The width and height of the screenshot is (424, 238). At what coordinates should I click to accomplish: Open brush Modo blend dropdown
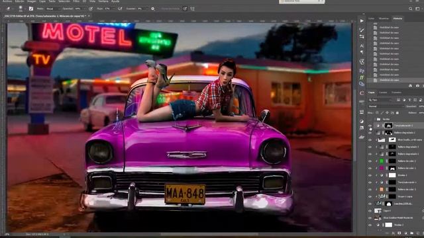tap(53, 9)
